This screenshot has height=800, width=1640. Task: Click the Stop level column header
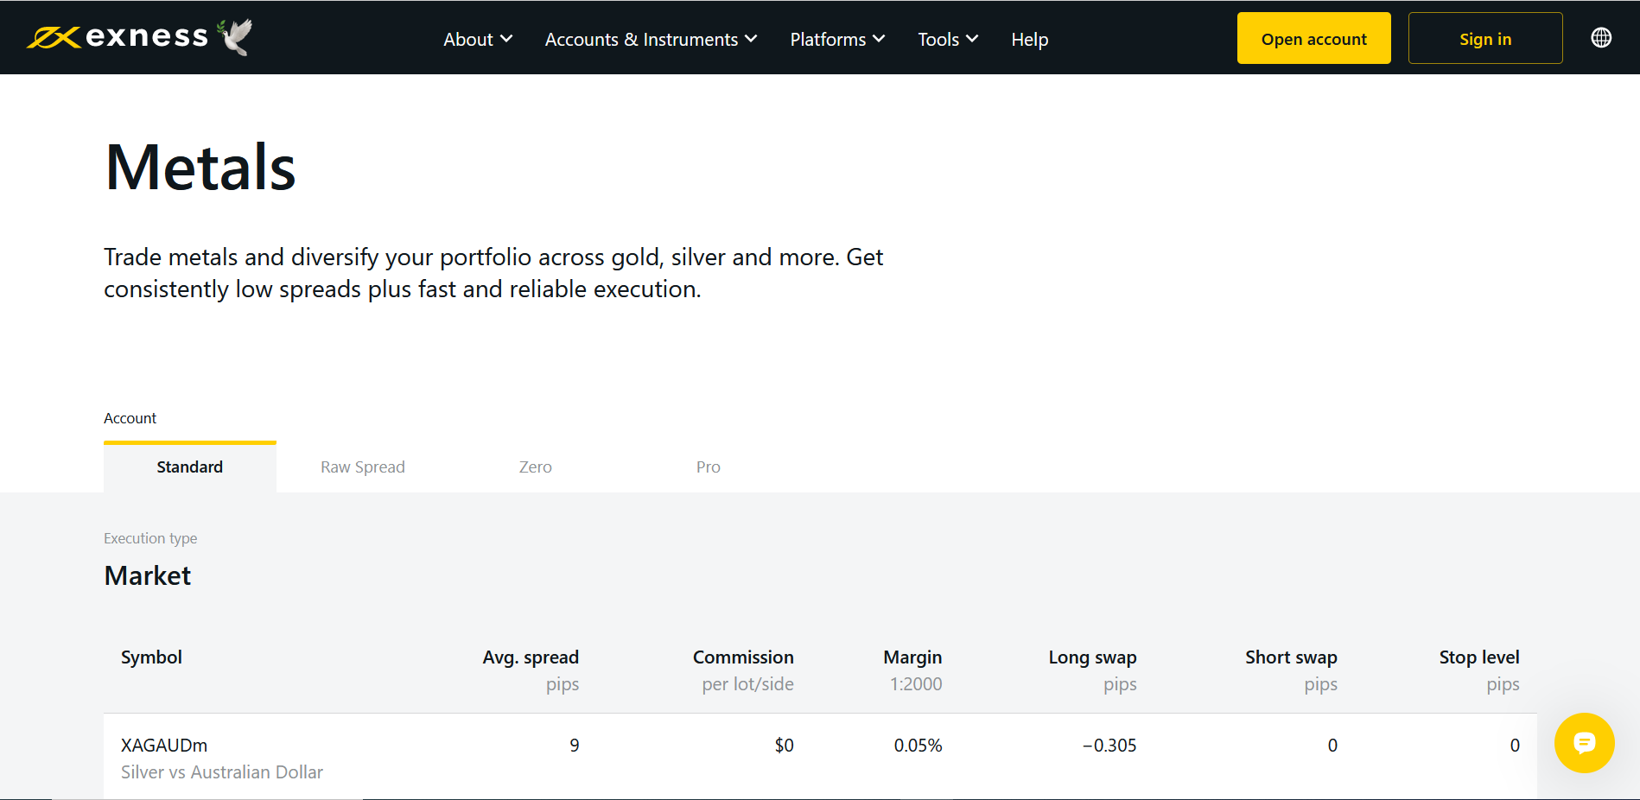click(1479, 657)
